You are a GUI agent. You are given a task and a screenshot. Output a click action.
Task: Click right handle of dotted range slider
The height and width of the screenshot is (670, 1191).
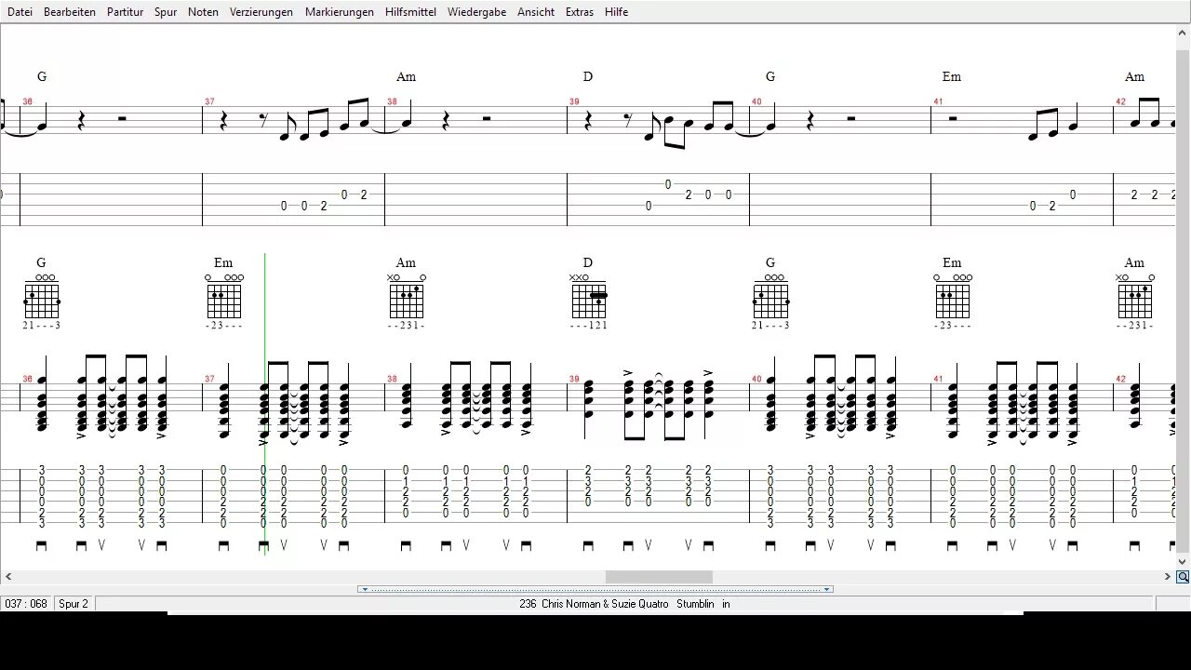click(826, 589)
